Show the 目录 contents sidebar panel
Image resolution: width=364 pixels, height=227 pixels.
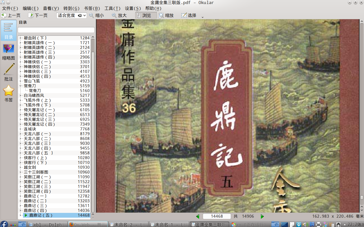pyautogui.click(x=9, y=31)
